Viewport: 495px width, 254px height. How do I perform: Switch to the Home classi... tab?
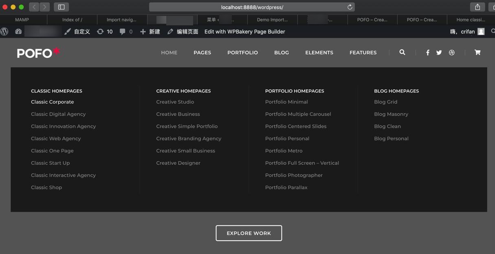471,20
